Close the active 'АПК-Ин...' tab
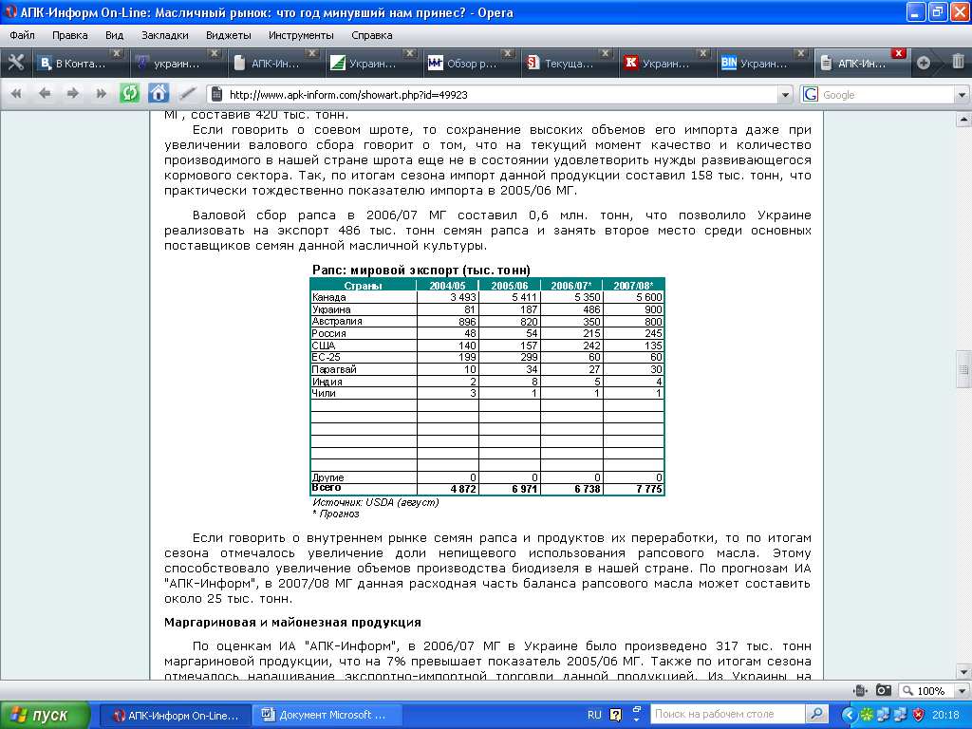This screenshot has height=729, width=972. point(898,54)
